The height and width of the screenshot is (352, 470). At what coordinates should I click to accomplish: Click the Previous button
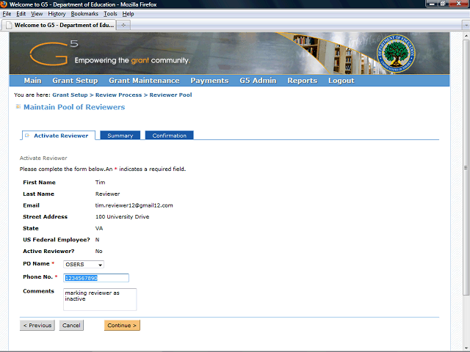[37, 326]
